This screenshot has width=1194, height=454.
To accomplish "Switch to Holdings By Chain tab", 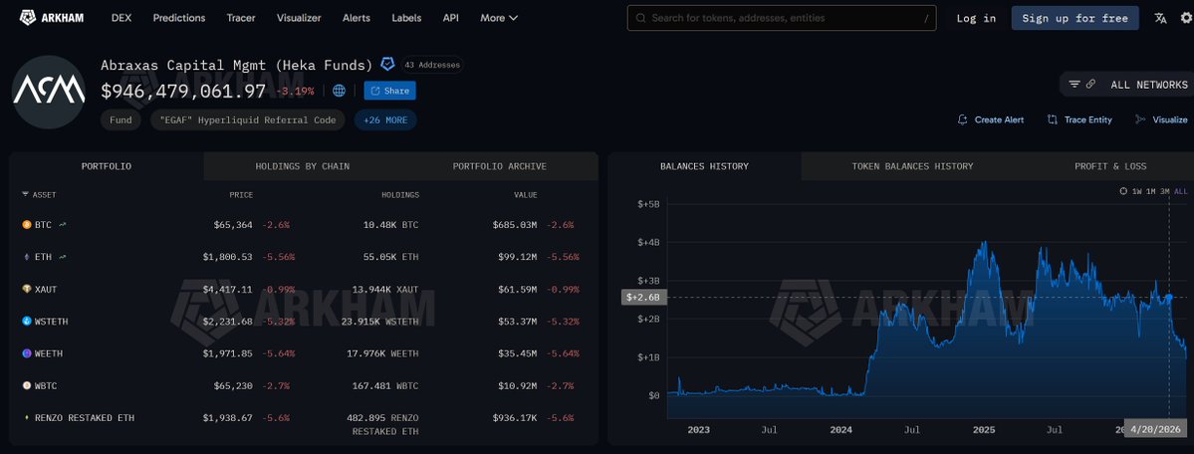I will (303, 166).
